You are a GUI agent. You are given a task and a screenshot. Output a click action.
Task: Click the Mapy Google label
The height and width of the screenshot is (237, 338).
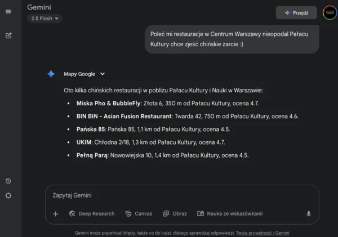click(79, 74)
